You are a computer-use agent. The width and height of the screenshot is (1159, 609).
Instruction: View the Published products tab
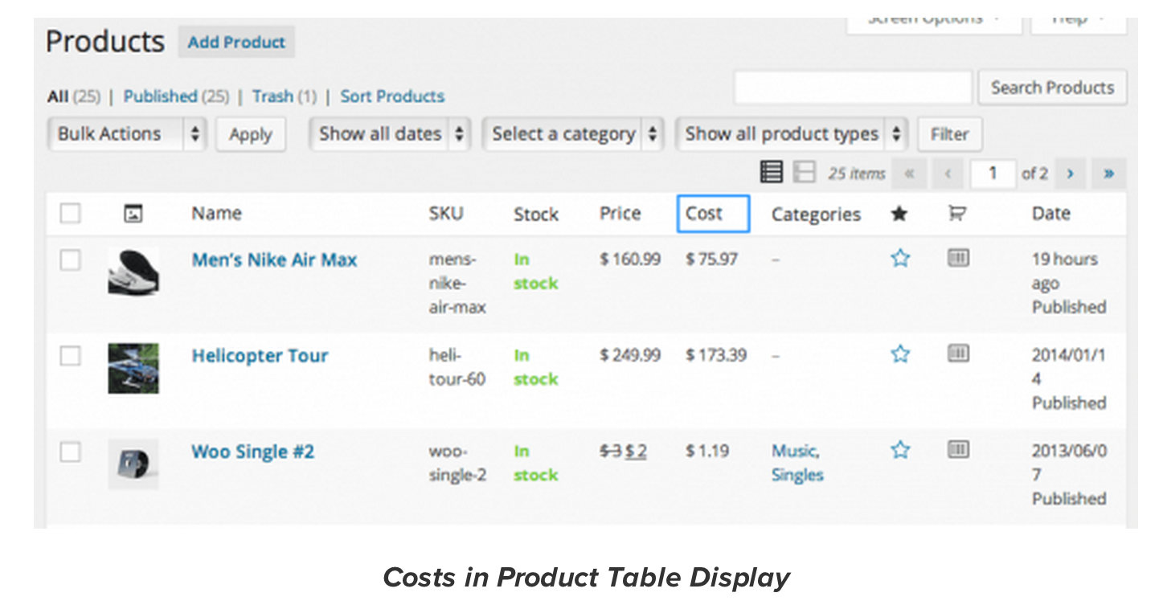click(x=160, y=96)
